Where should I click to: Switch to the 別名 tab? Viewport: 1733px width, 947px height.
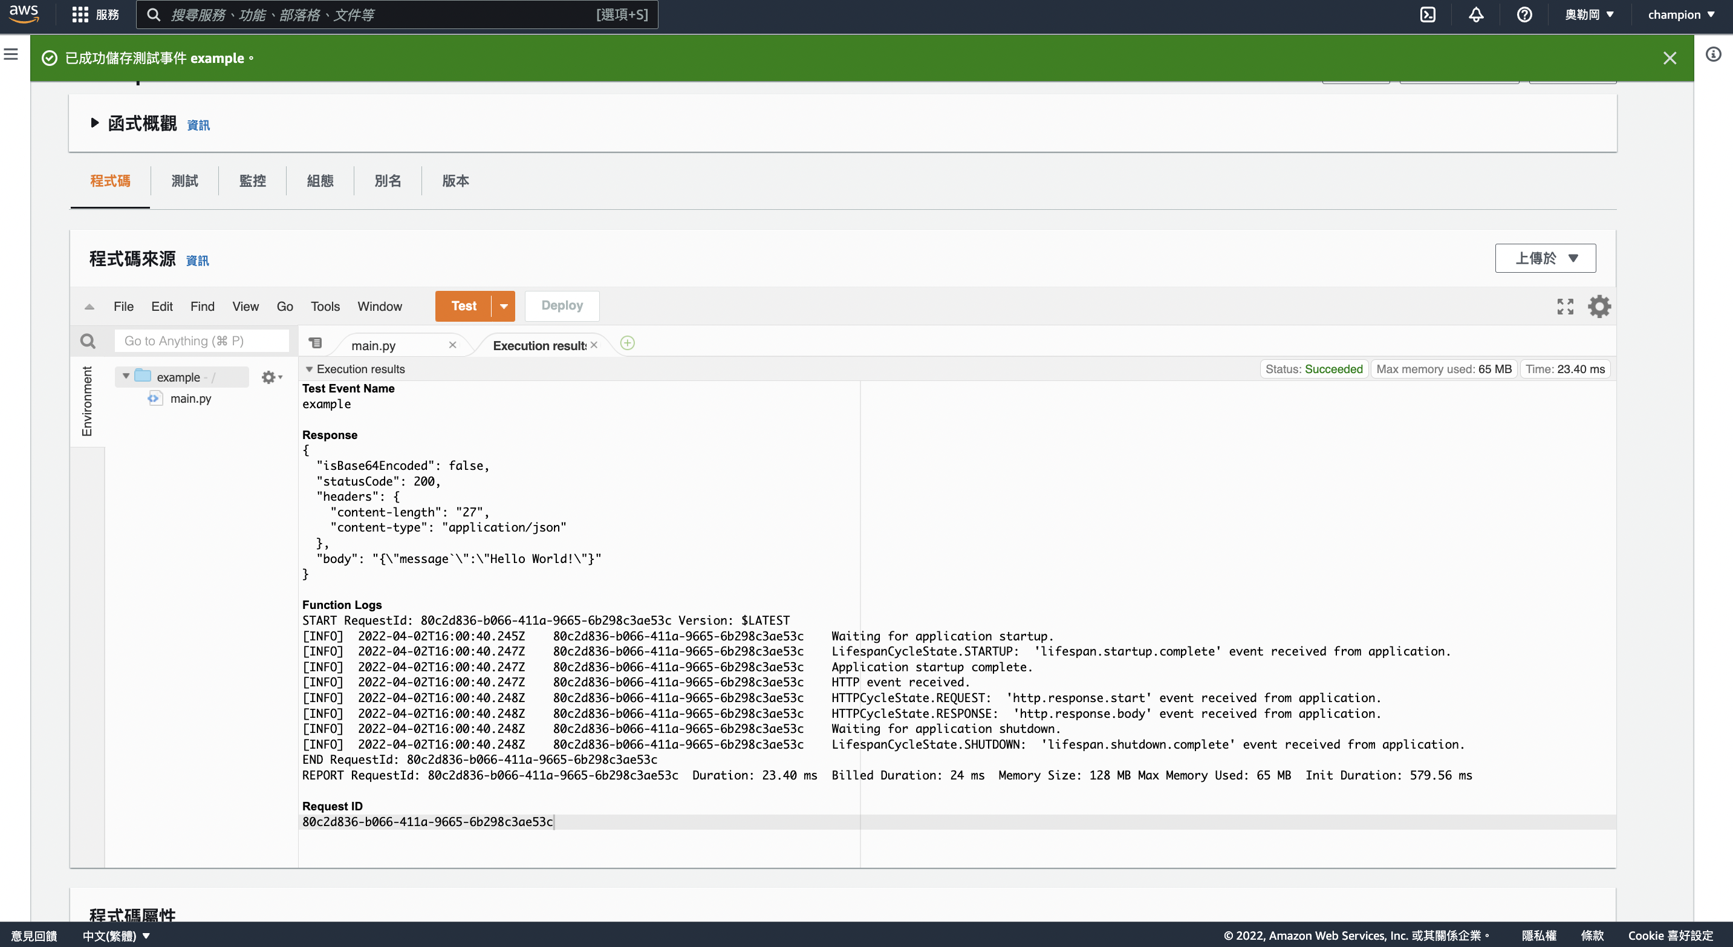tap(388, 181)
